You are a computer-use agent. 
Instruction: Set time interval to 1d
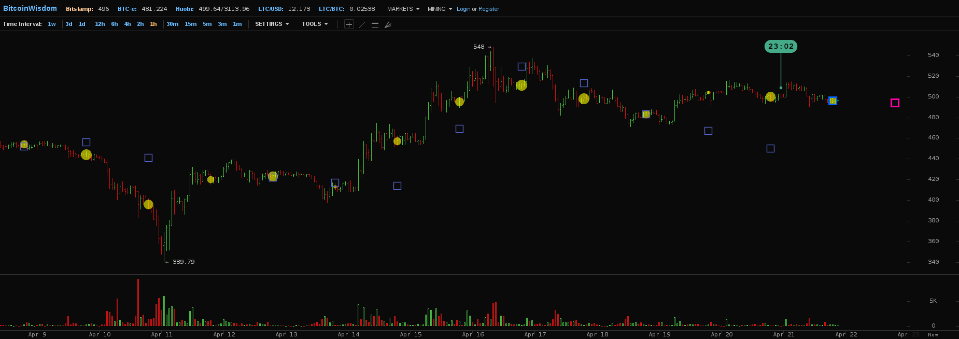[x=82, y=24]
